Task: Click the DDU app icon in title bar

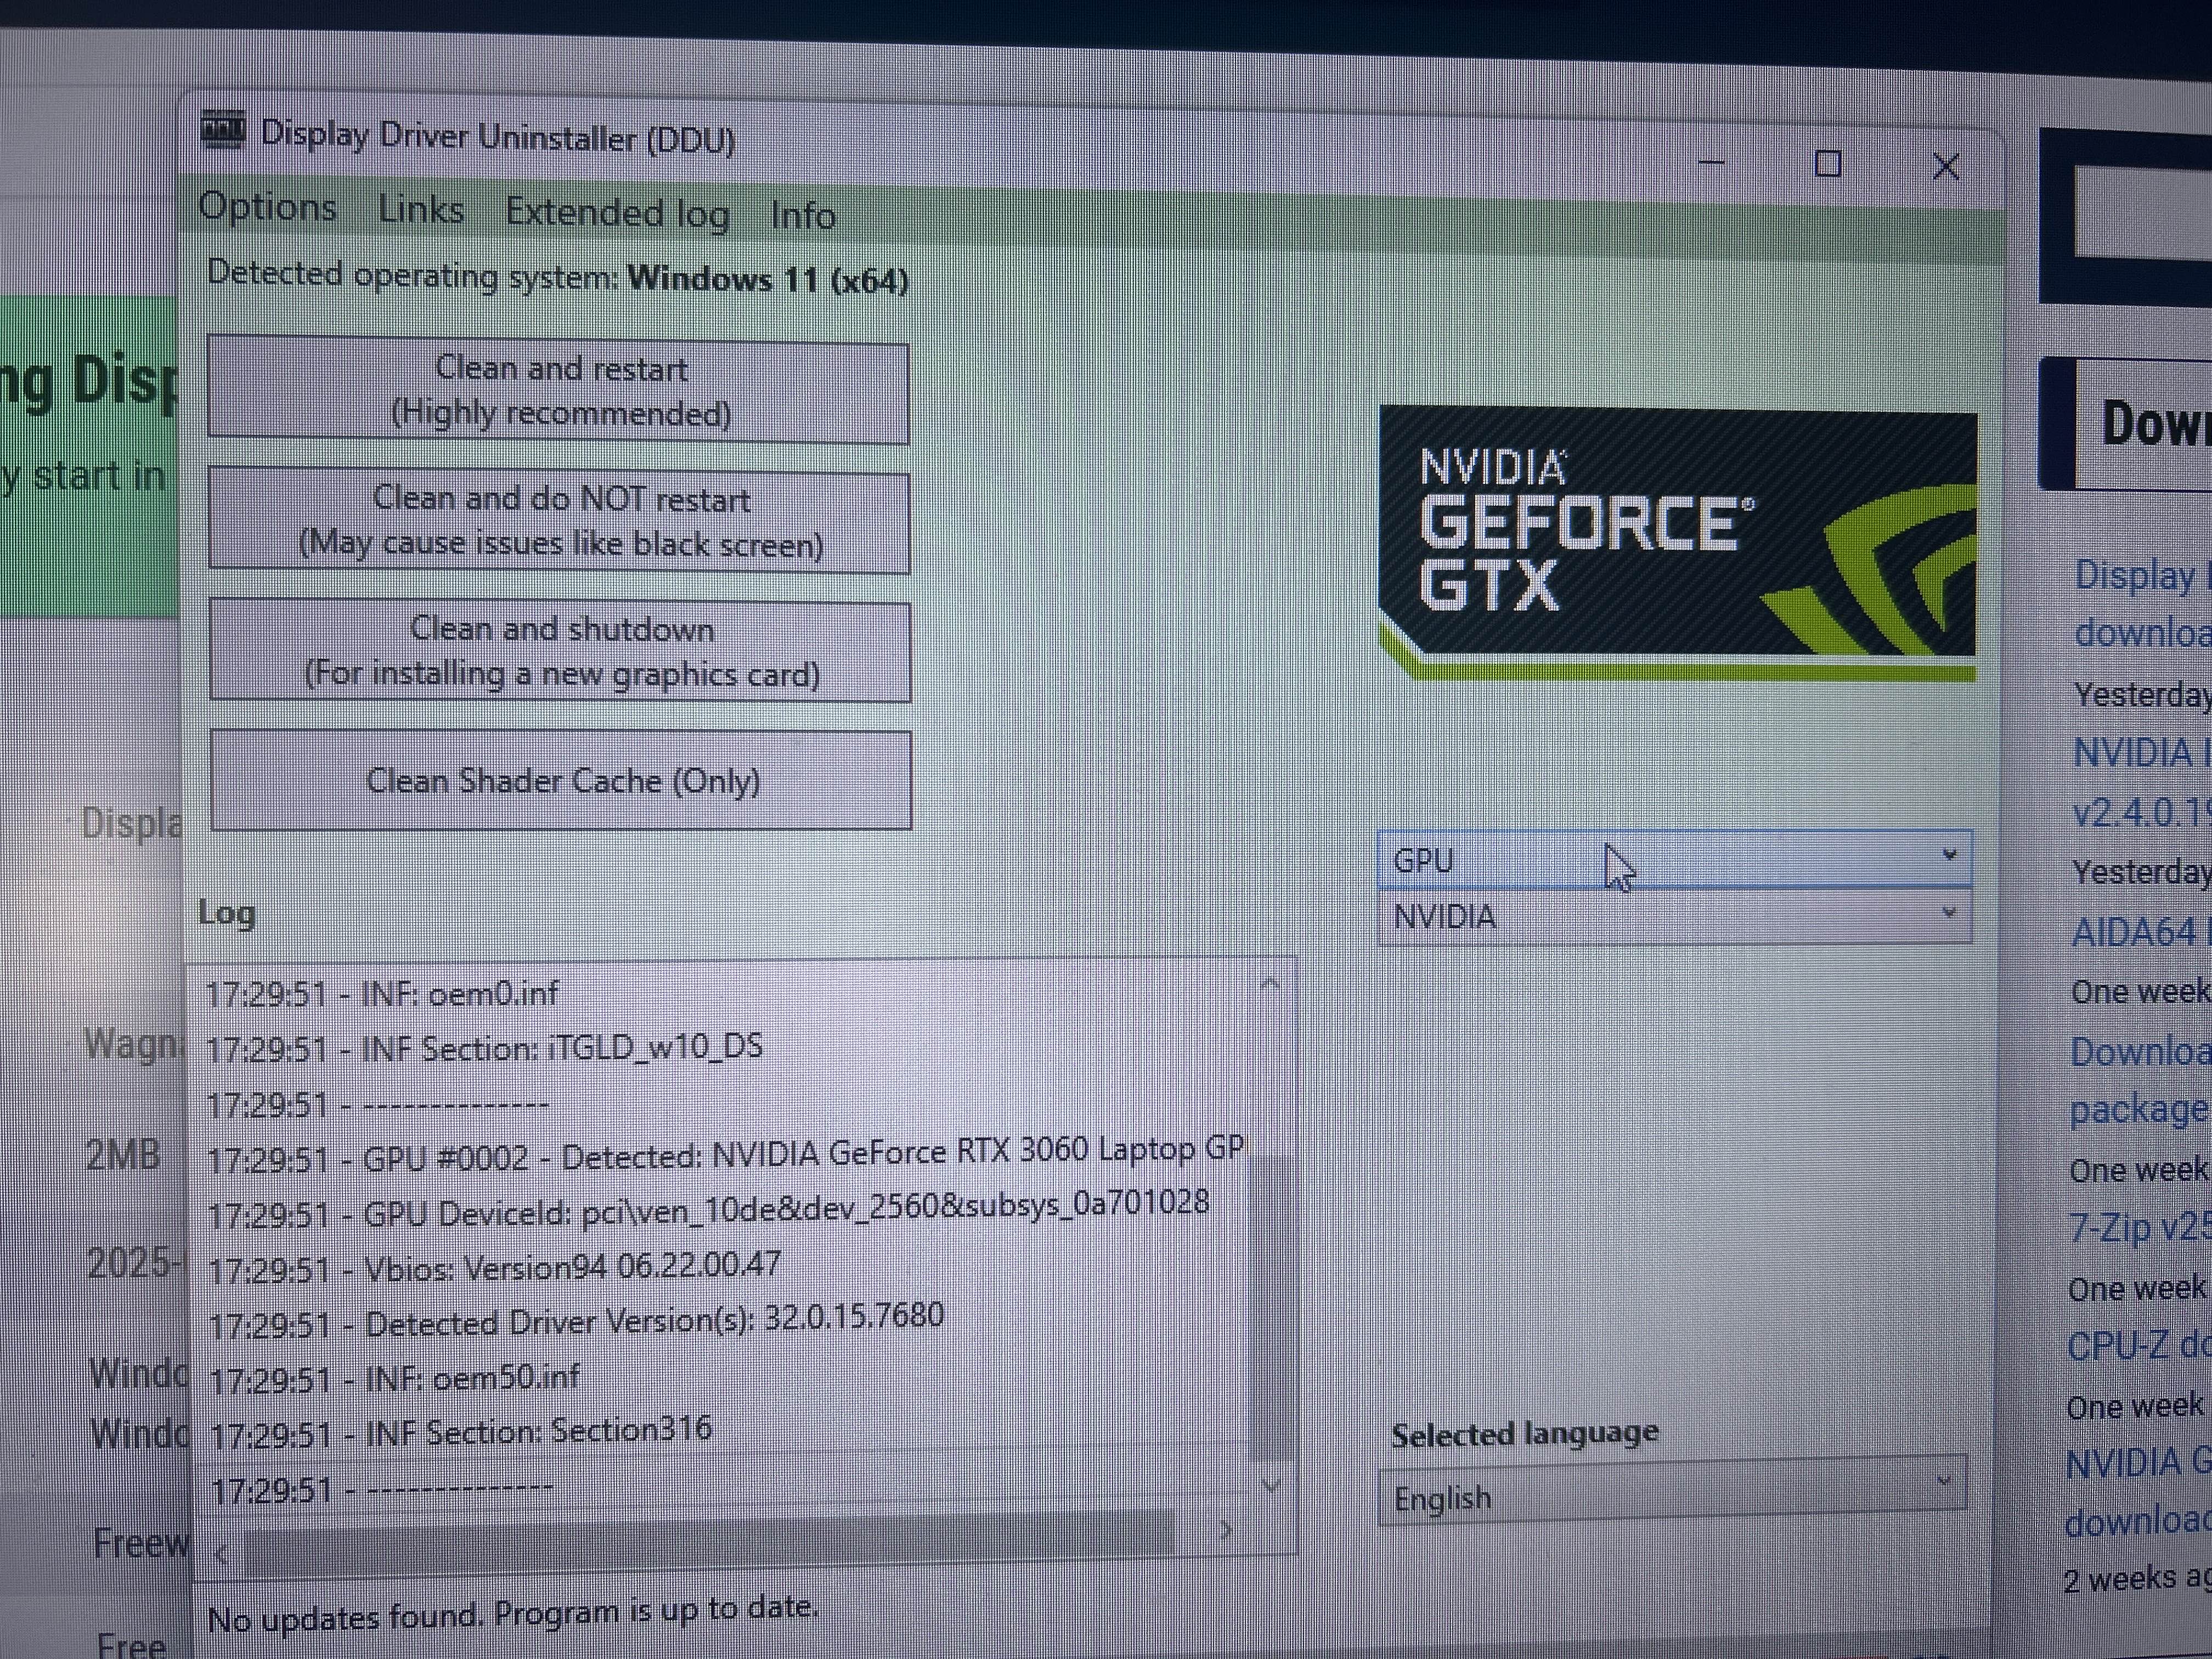Action: (x=222, y=130)
